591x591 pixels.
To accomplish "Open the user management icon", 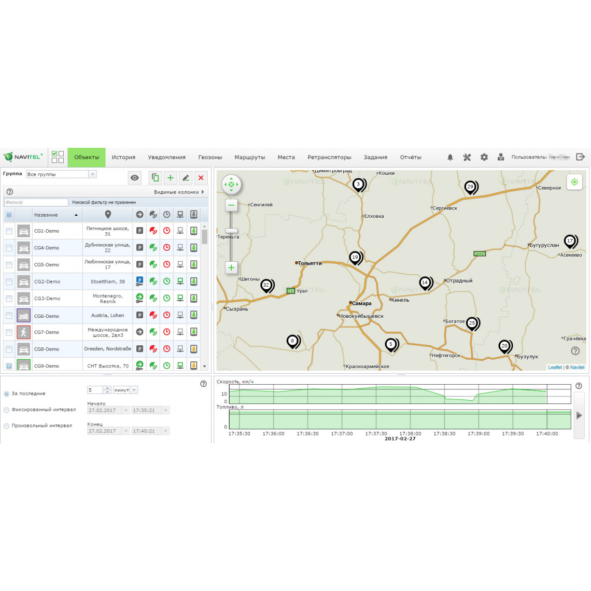I will (x=501, y=157).
